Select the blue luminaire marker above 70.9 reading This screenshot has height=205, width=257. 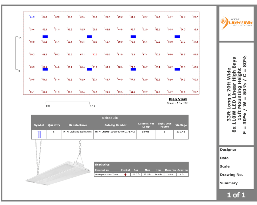point(89,36)
